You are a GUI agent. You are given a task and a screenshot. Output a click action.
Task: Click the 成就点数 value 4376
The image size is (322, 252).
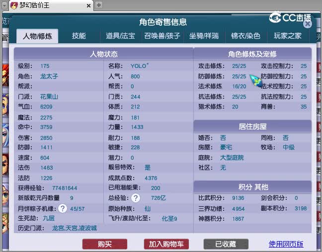(x=151, y=178)
